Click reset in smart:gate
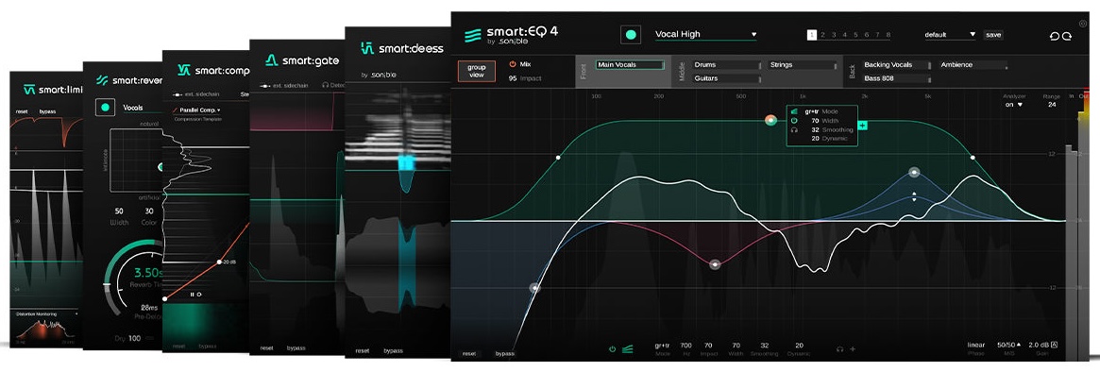1100x372 pixels. point(267,347)
